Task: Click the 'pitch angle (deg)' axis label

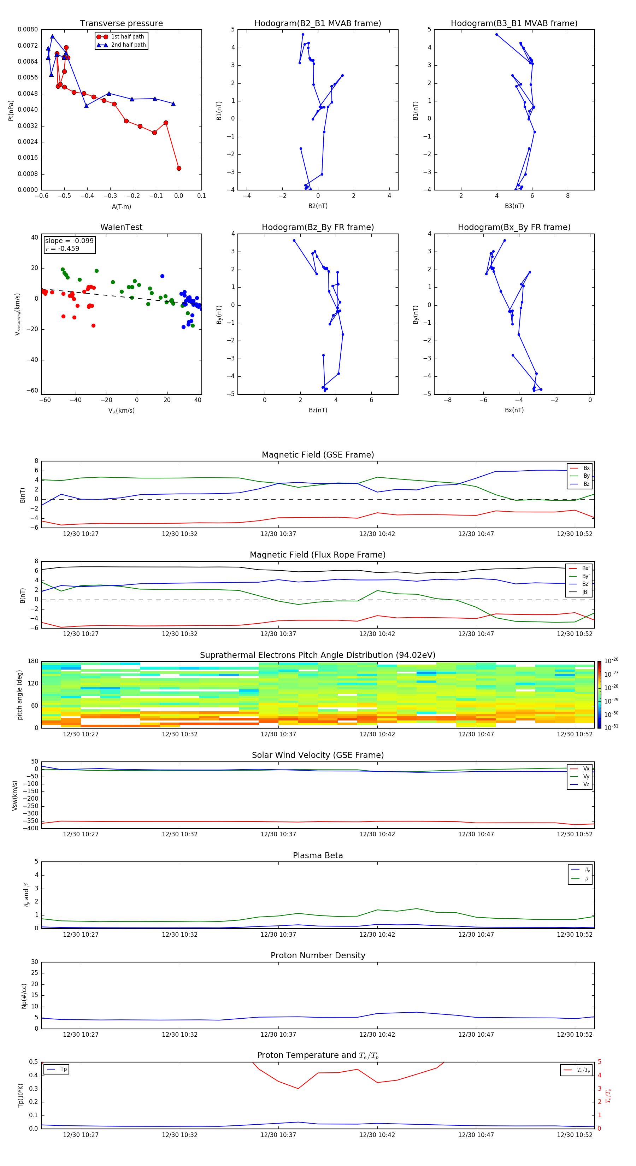Action: [x=19, y=695]
